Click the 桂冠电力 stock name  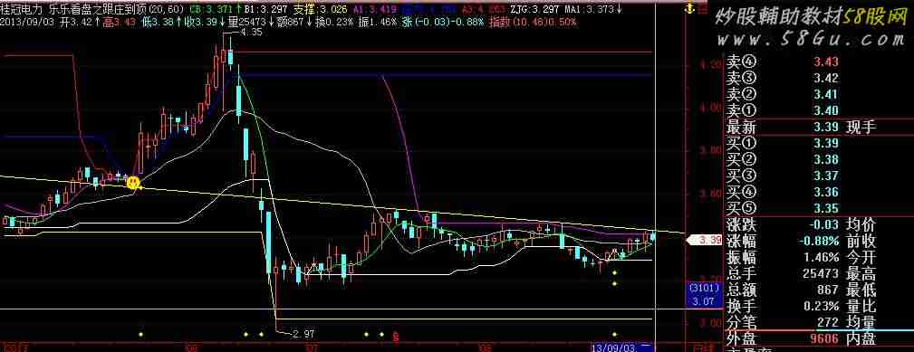click(23, 9)
